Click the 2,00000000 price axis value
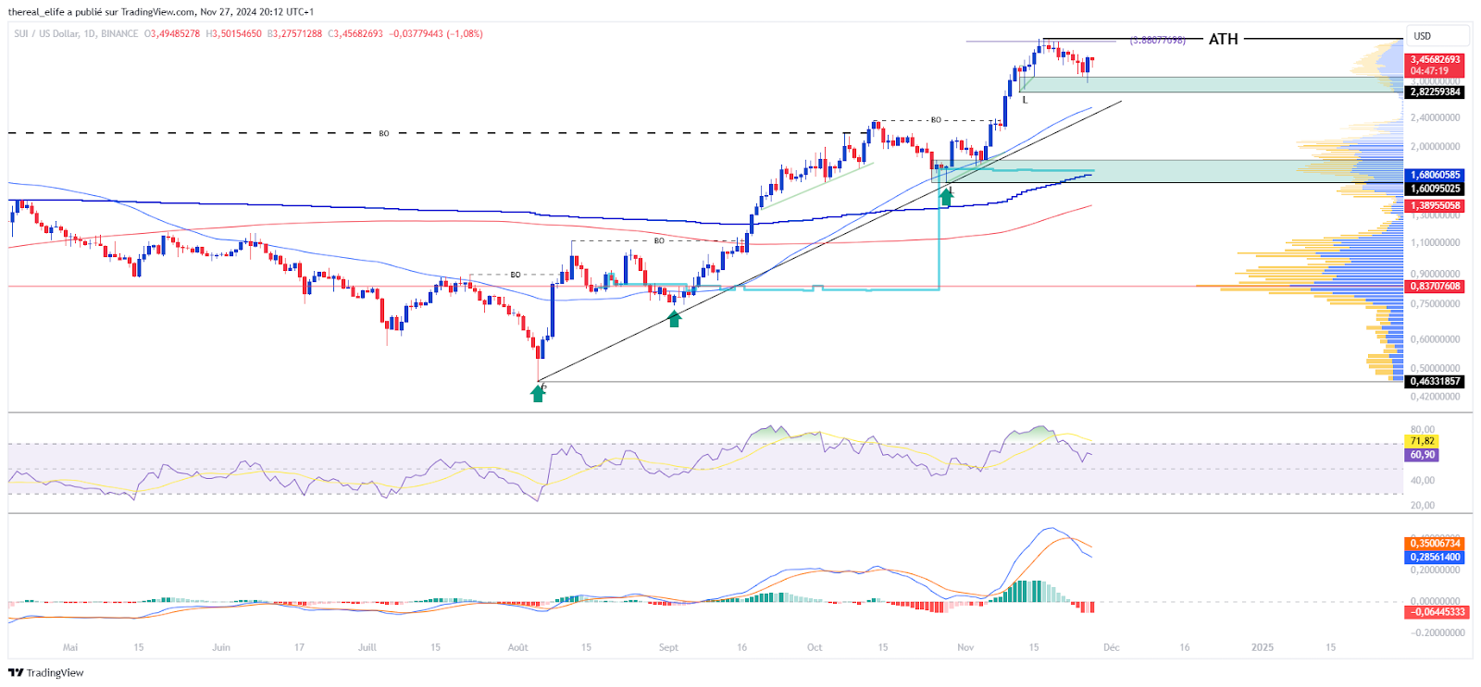This screenshot has width=1481, height=687. click(1435, 146)
